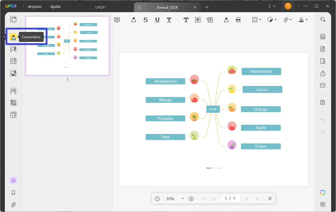Open the UPDF AI assistant icon
Screen dimensions: 336x212
coord(323,193)
